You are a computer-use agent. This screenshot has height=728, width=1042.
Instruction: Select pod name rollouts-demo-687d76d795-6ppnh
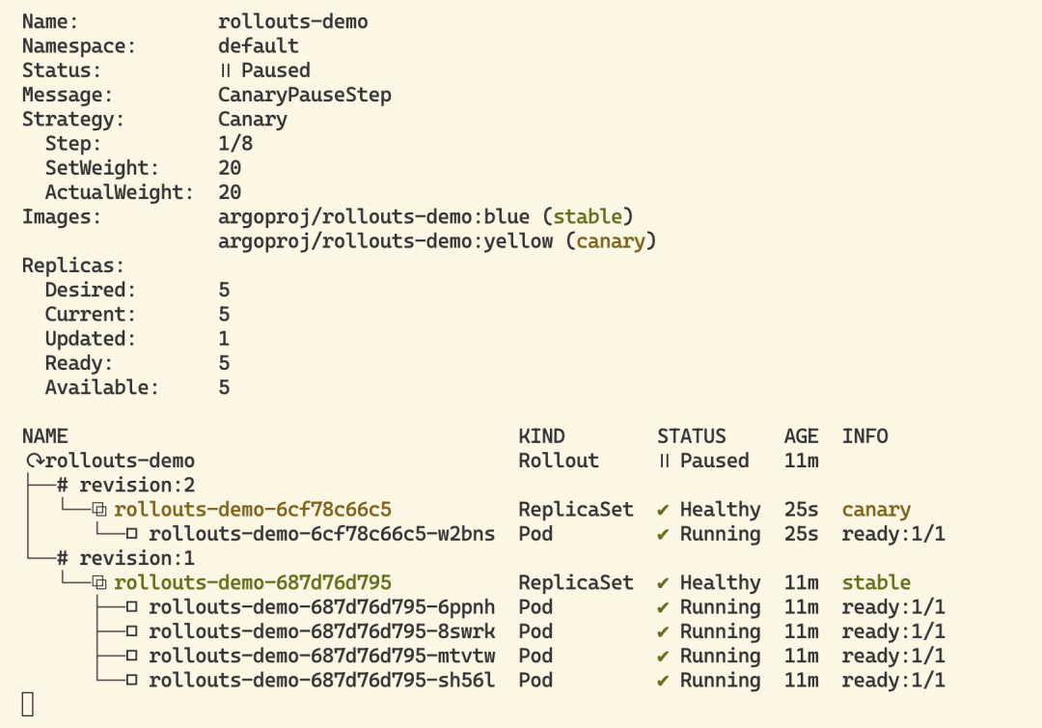coord(321,607)
